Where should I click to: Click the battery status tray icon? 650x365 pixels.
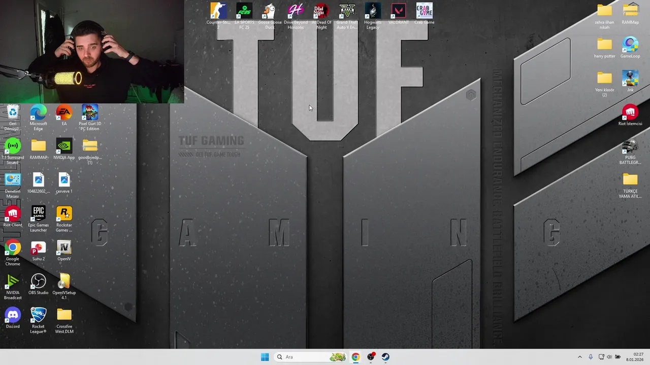click(x=618, y=357)
